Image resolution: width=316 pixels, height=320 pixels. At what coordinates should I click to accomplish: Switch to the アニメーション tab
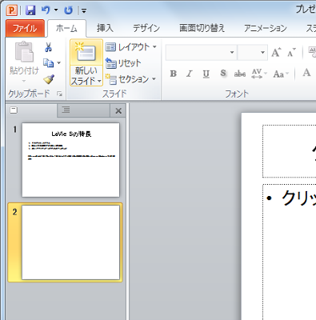coord(266,28)
